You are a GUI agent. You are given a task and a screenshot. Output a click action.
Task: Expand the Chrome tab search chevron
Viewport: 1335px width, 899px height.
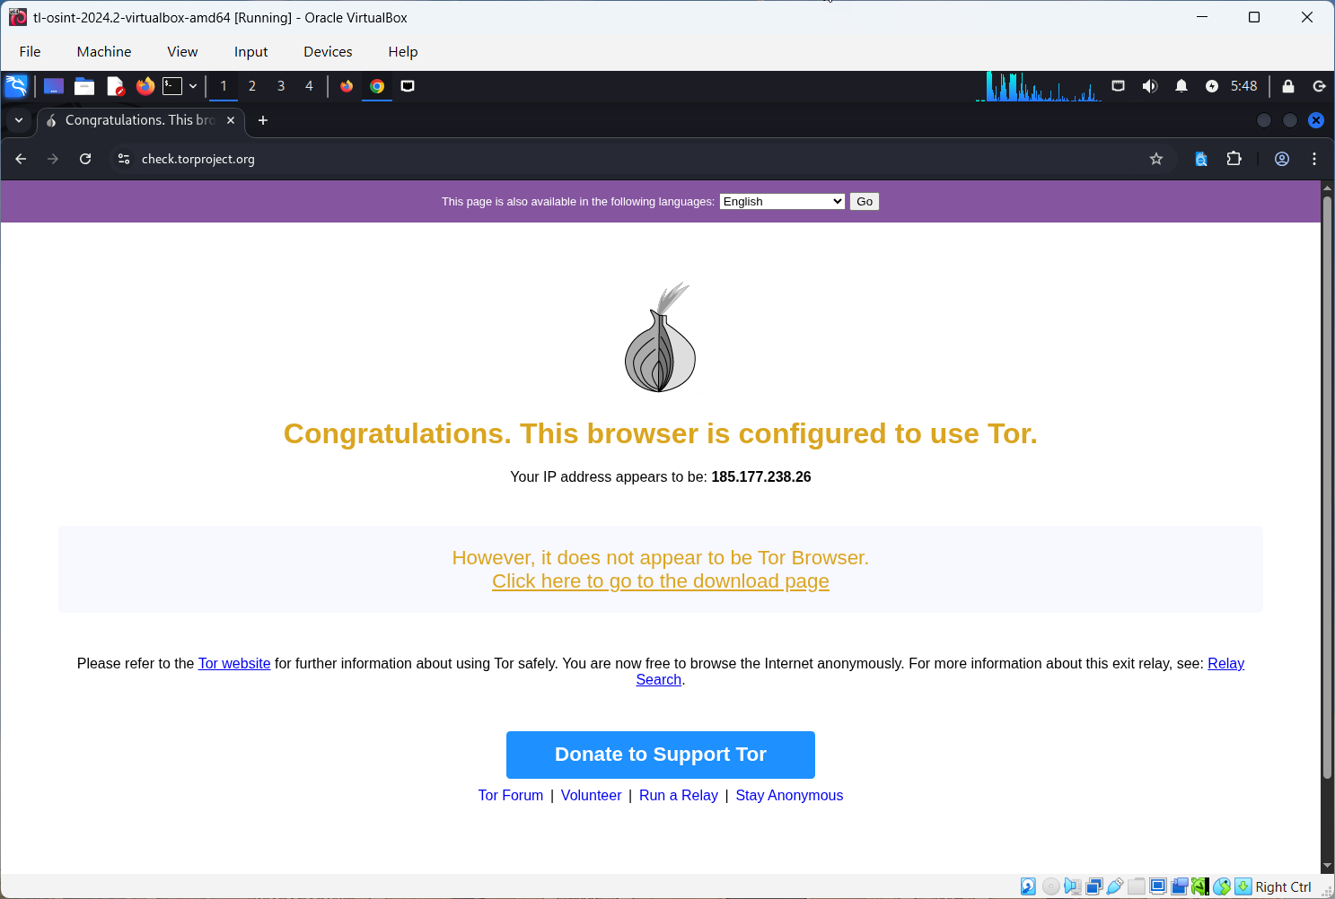point(19,120)
